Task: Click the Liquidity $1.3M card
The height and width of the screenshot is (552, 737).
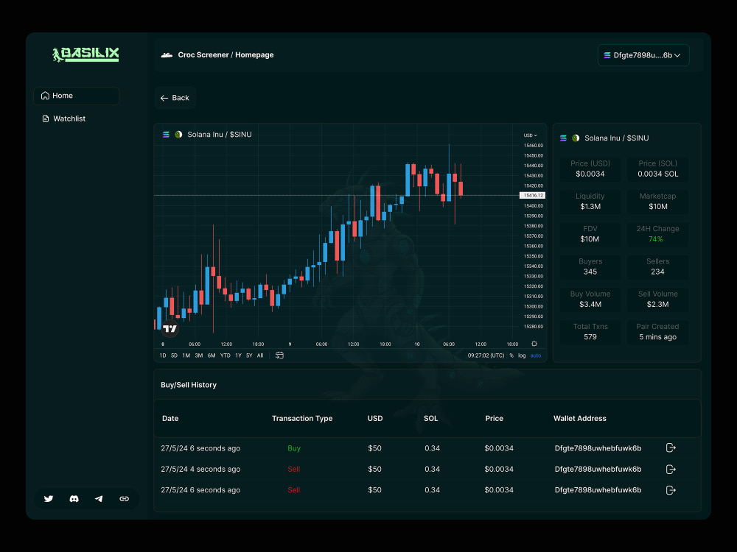Action: point(590,202)
